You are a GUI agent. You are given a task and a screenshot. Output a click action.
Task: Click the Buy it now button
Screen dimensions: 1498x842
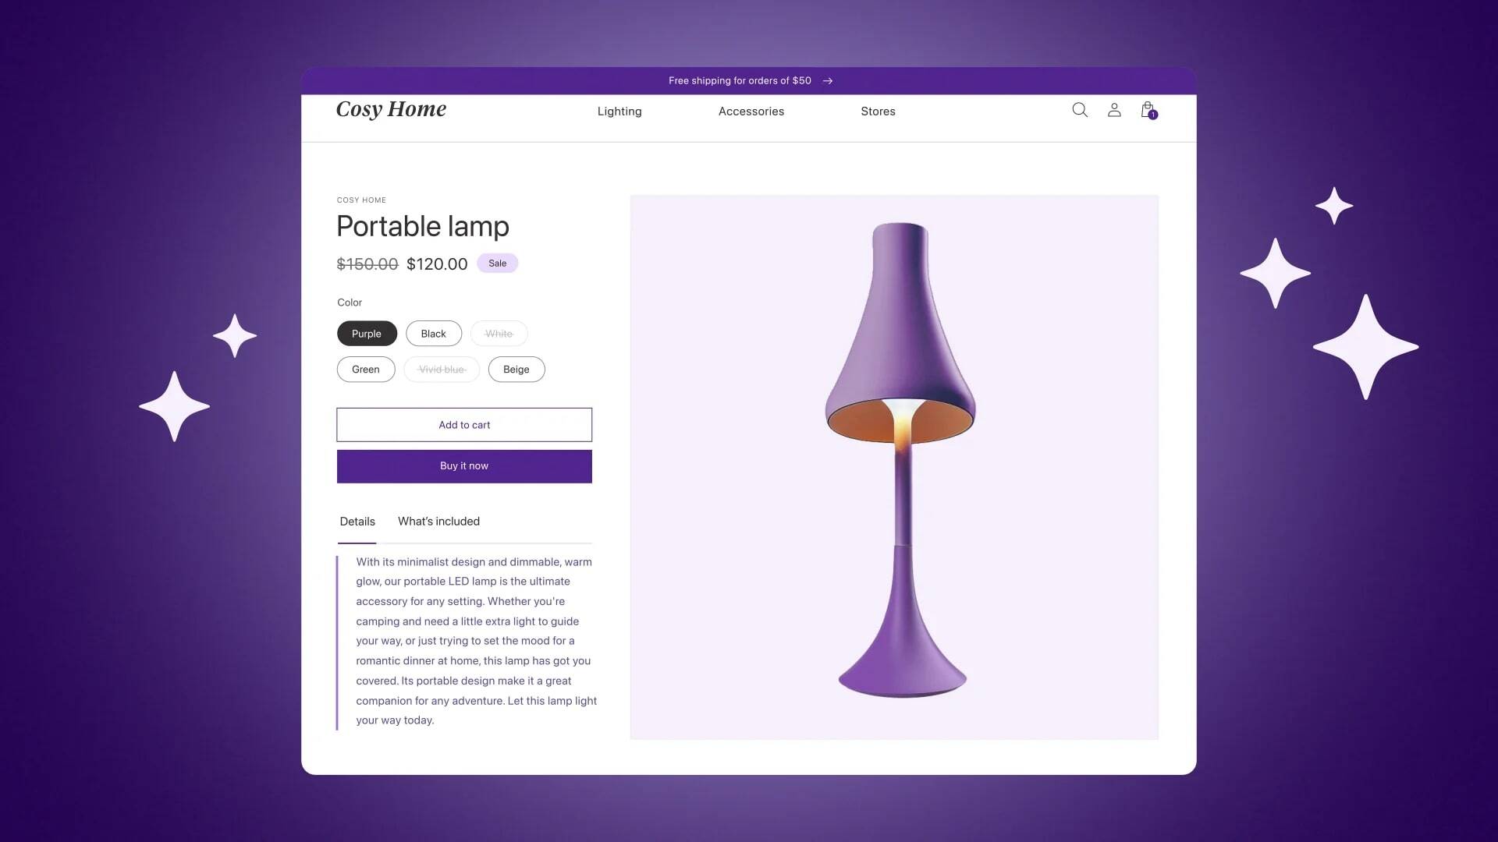coord(464,465)
